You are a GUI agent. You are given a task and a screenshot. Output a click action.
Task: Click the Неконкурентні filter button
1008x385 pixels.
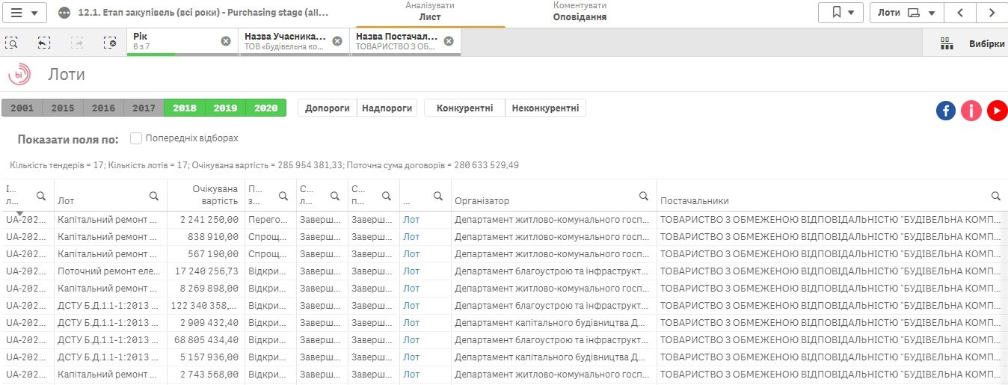click(545, 108)
